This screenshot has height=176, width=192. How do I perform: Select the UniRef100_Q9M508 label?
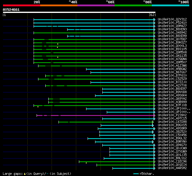click(172, 52)
